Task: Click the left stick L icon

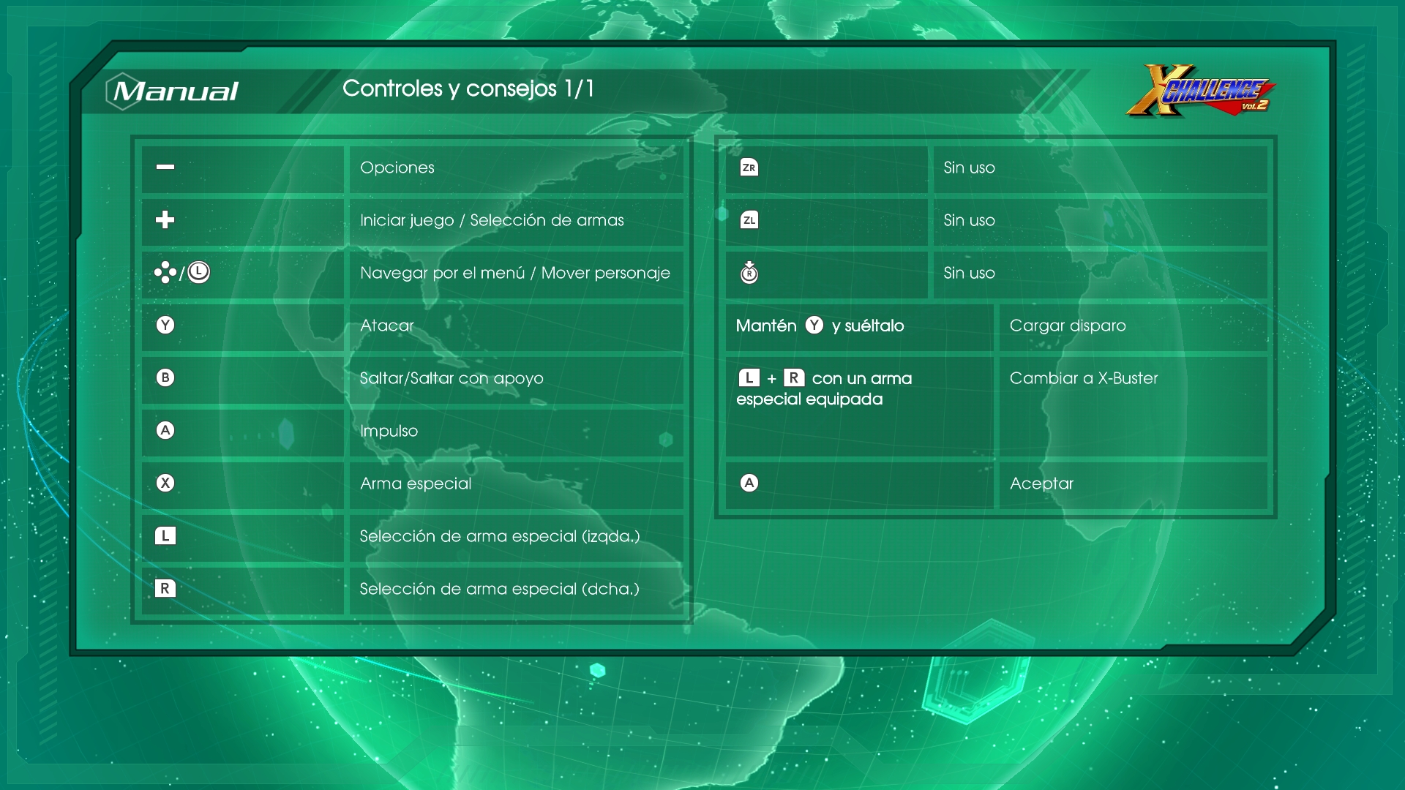Action: (x=198, y=272)
